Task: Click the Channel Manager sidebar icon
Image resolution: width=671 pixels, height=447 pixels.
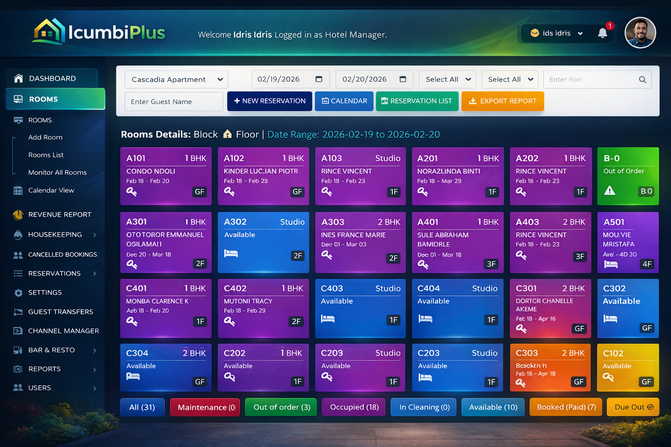Action: pyautogui.click(x=18, y=330)
